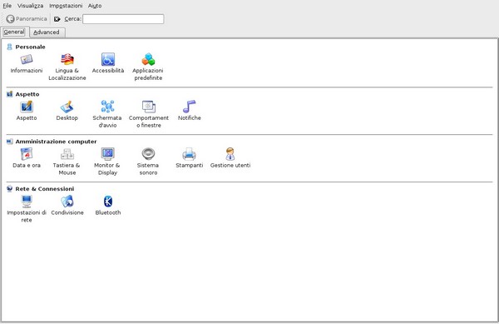Open the Desktop settings icon
499x324 pixels.
click(x=67, y=107)
